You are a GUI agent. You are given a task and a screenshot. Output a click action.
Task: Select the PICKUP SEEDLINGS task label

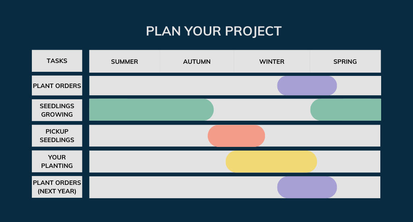pyautogui.click(x=57, y=136)
